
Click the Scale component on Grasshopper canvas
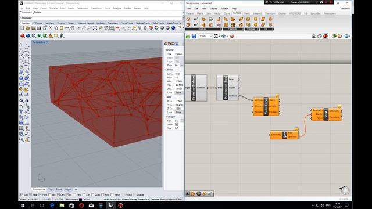326,114
